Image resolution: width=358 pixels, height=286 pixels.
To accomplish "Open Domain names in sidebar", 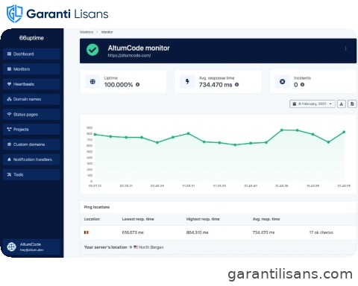I will coord(31,99).
